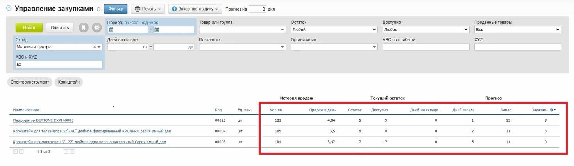Refresh the Управление закупками page via reload icon

tap(98, 9)
